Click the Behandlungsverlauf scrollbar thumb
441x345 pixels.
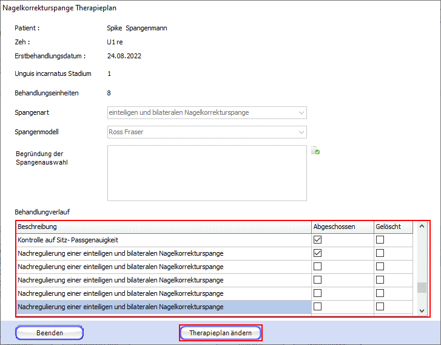[422, 288]
